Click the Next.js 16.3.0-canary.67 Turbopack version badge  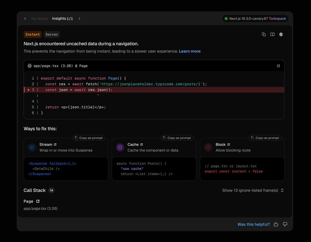click(255, 19)
